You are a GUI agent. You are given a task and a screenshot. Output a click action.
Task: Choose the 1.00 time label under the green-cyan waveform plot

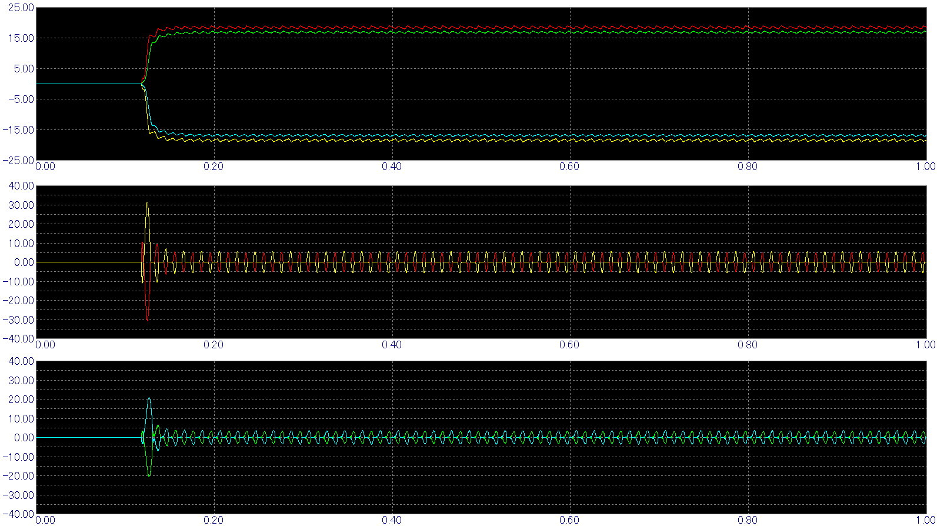pos(925,520)
